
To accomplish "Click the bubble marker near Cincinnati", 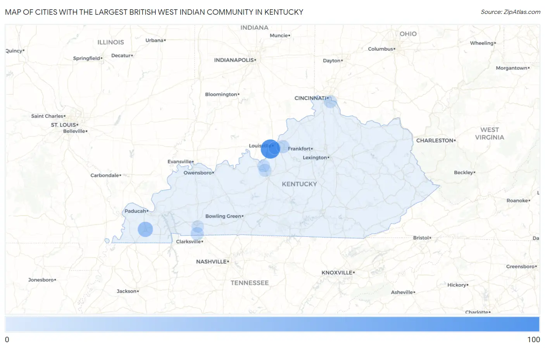I will pyautogui.click(x=330, y=102).
